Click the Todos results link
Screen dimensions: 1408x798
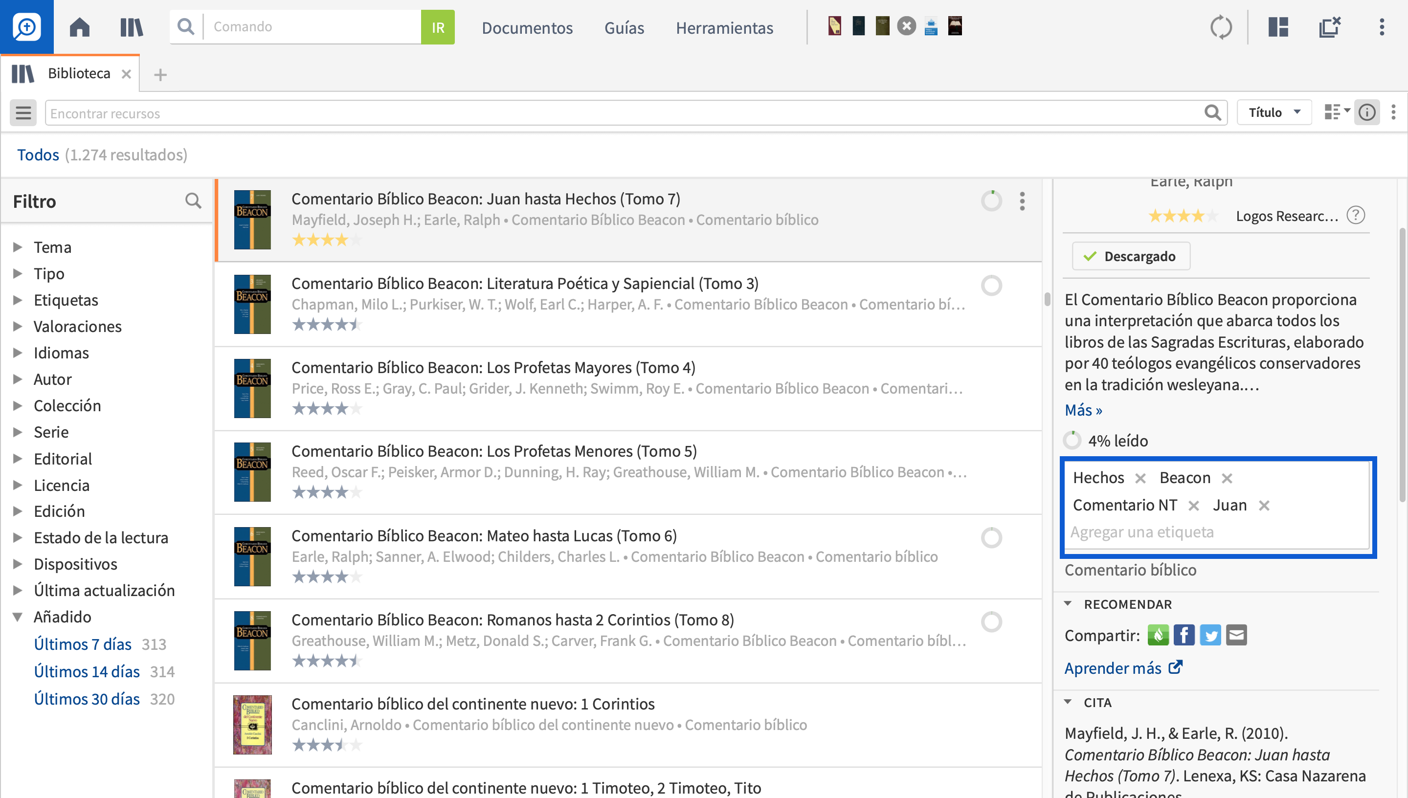click(x=38, y=155)
